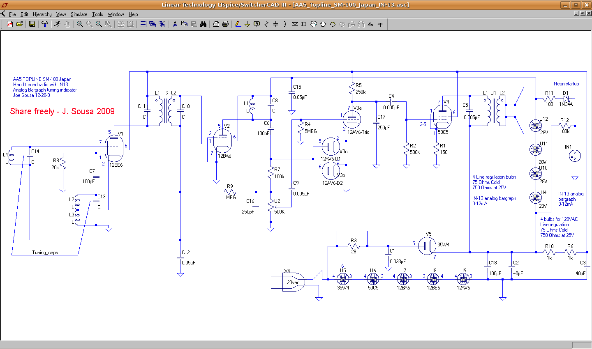Open the Simulate menu

pyautogui.click(x=79, y=14)
